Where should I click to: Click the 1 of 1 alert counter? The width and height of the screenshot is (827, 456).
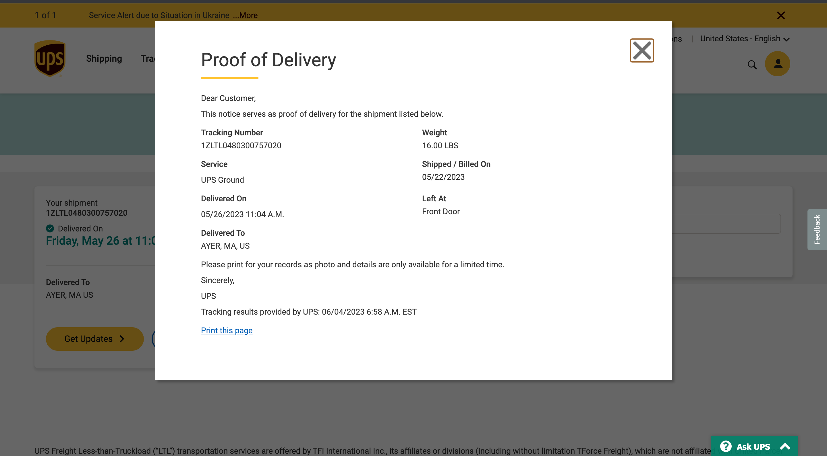[45, 15]
